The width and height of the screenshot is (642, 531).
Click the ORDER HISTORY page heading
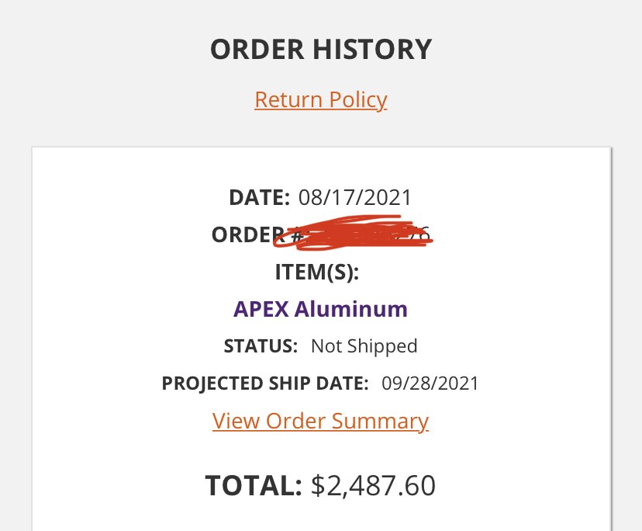pyautogui.click(x=320, y=50)
